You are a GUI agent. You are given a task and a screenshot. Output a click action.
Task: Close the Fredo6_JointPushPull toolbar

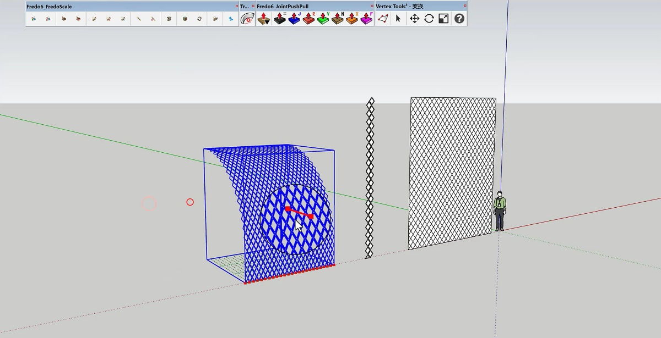click(x=371, y=6)
